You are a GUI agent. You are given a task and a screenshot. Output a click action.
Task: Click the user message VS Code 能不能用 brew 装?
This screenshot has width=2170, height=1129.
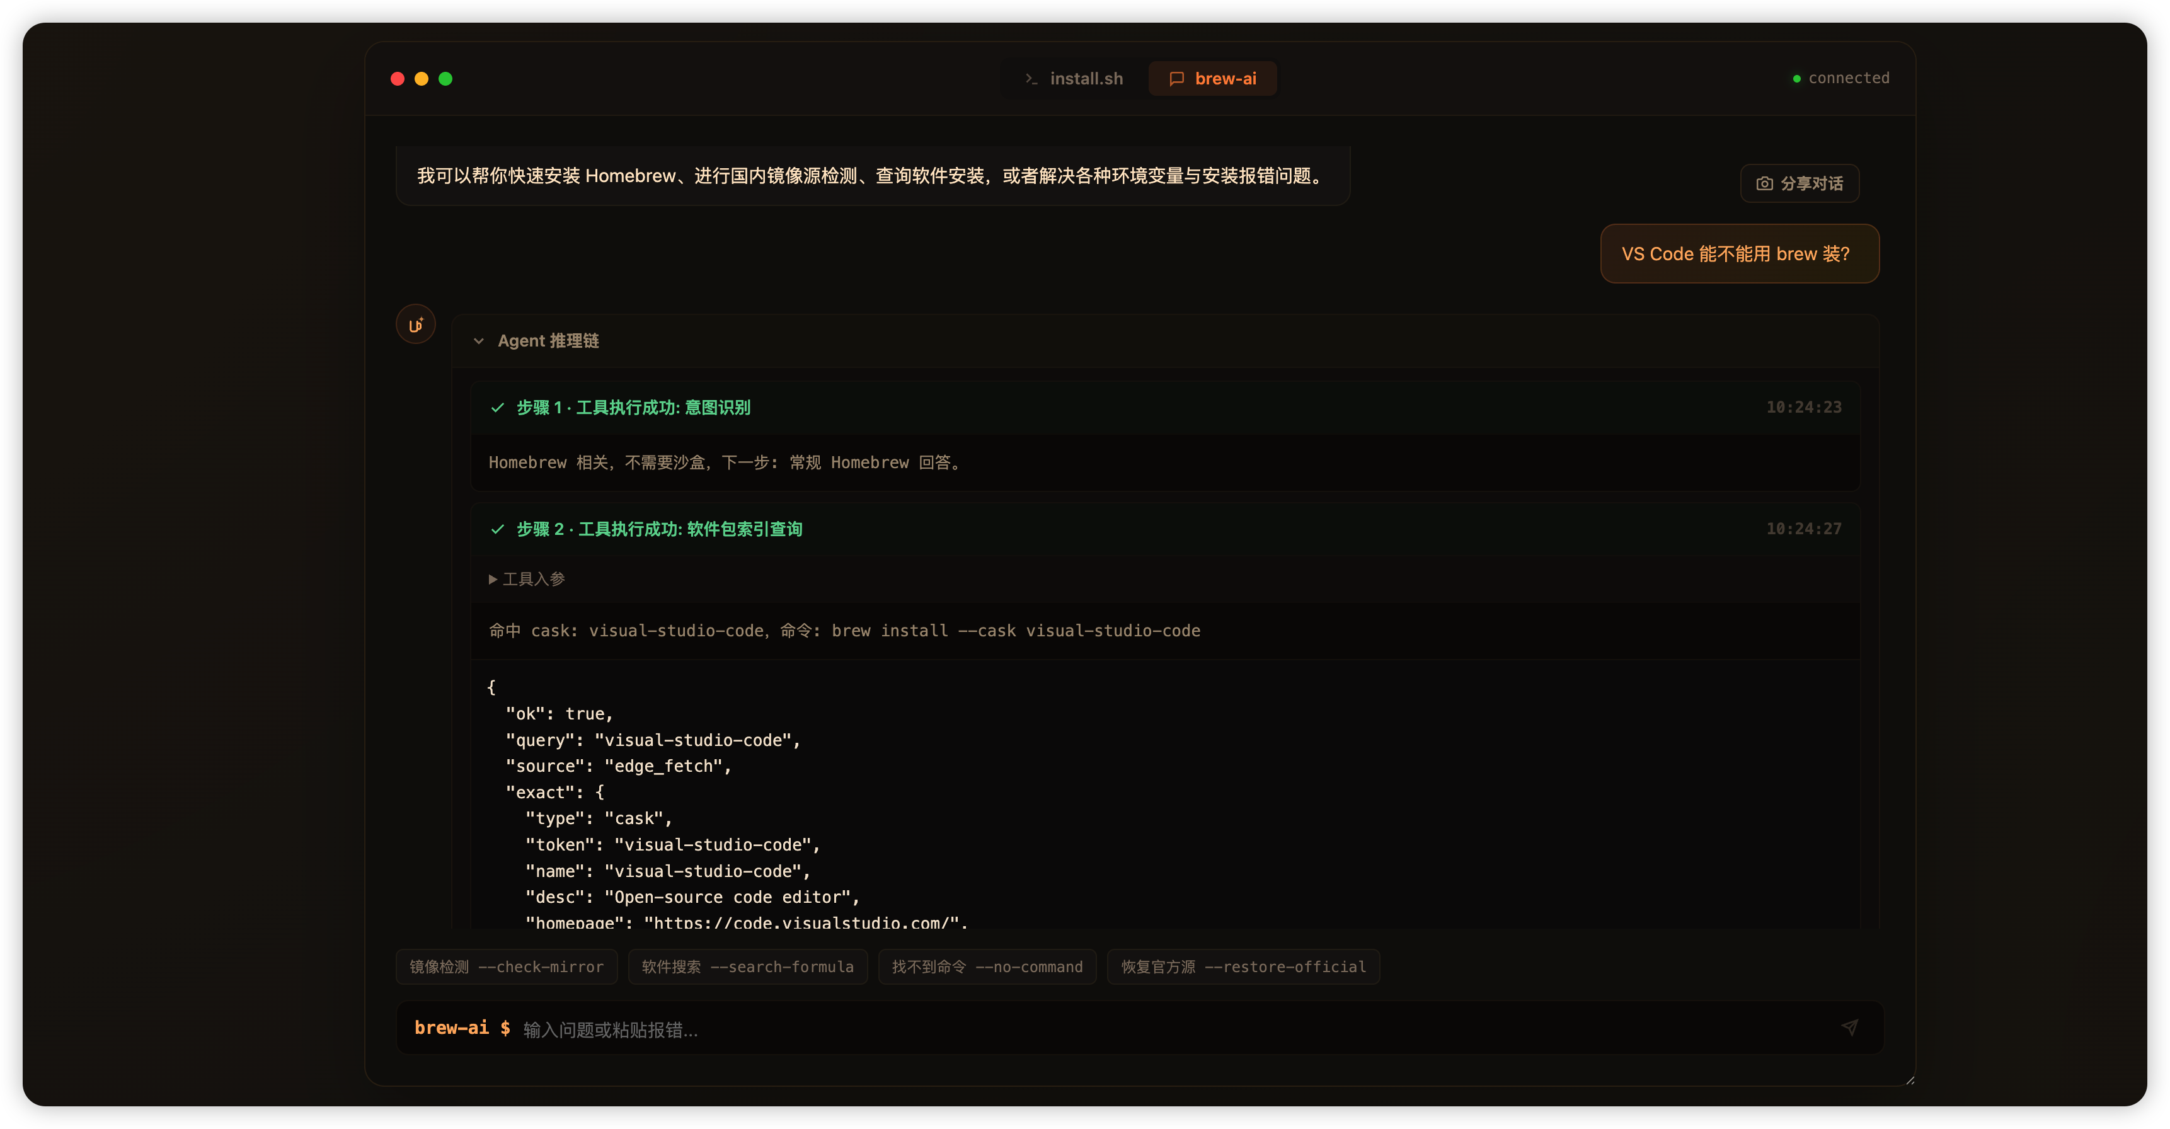coord(1740,254)
